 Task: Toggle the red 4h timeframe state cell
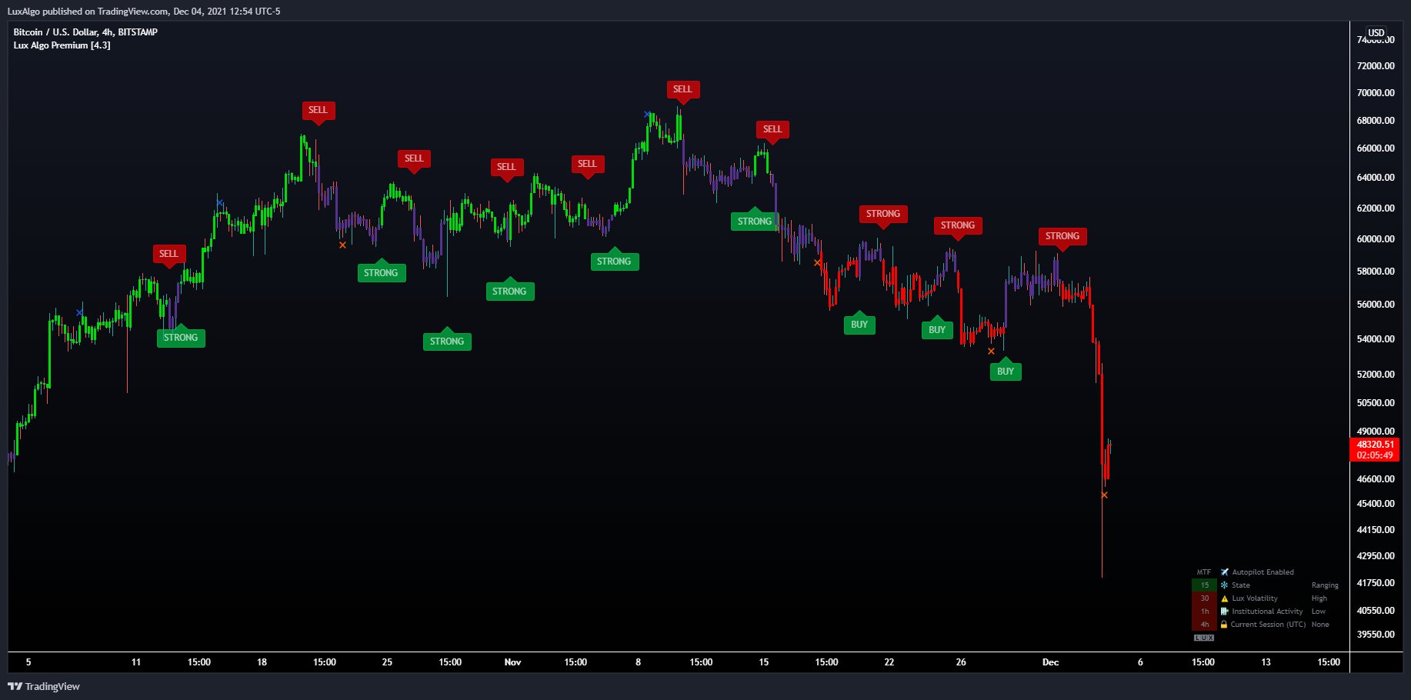[1205, 624]
